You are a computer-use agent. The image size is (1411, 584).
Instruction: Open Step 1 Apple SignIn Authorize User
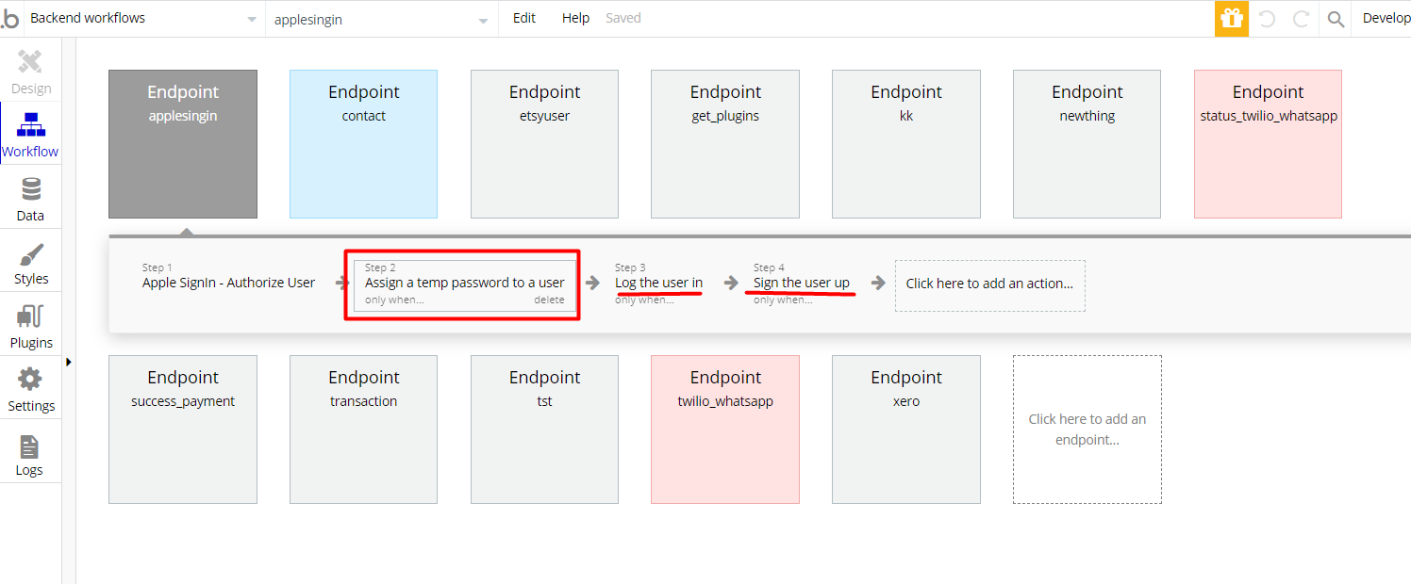229,283
